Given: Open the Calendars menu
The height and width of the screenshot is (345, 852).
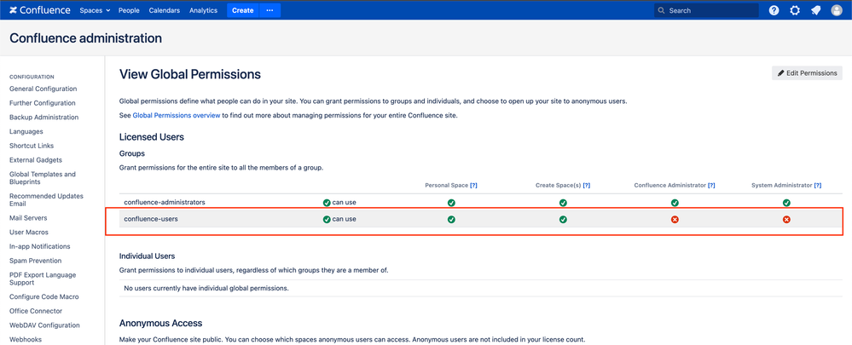Looking at the screenshot, I should click(164, 10).
